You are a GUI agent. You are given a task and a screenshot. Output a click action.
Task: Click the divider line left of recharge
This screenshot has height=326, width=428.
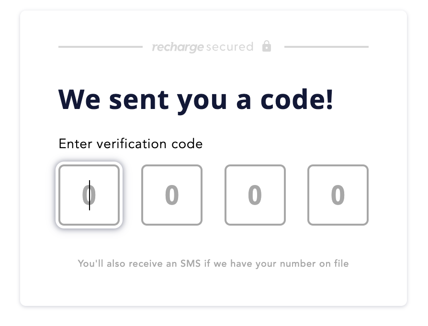101,47
